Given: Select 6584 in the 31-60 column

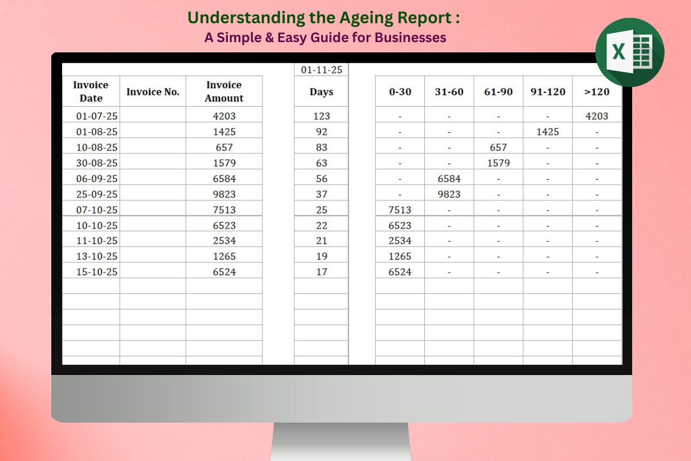Looking at the screenshot, I should (449, 178).
